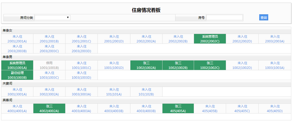Select vacant room 2001(2001A)
The height and width of the screenshot is (123, 295).
click(17, 39)
